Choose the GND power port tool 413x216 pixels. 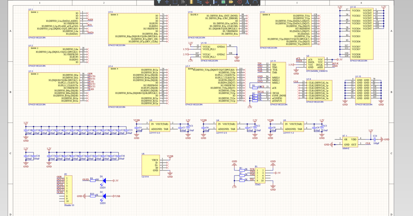tap(207, 2)
